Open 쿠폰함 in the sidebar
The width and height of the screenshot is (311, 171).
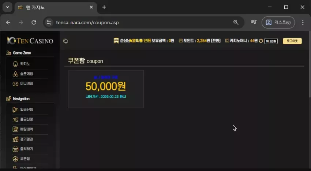coord(25,159)
